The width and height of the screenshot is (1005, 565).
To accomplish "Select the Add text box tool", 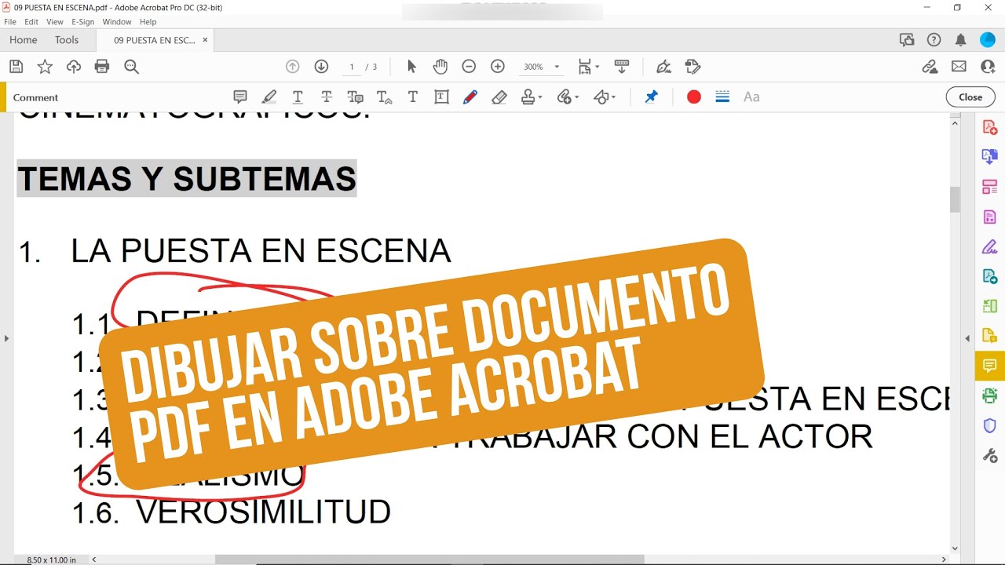I will (x=441, y=97).
